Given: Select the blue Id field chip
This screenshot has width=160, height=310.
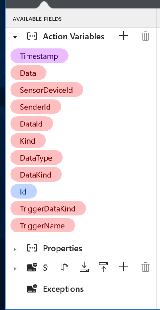Looking at the screenshot, I should pyautogui.click(x=23, y=192).
